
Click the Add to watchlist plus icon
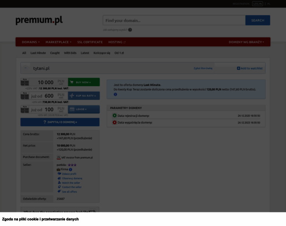tap(238, 68)
